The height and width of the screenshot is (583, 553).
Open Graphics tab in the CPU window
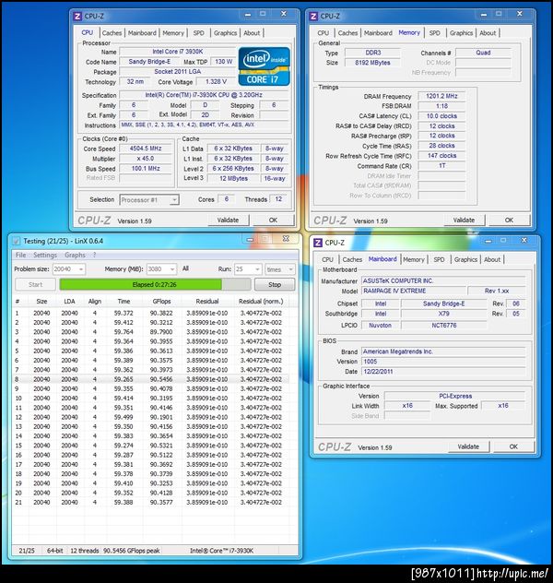coord(225,33)
